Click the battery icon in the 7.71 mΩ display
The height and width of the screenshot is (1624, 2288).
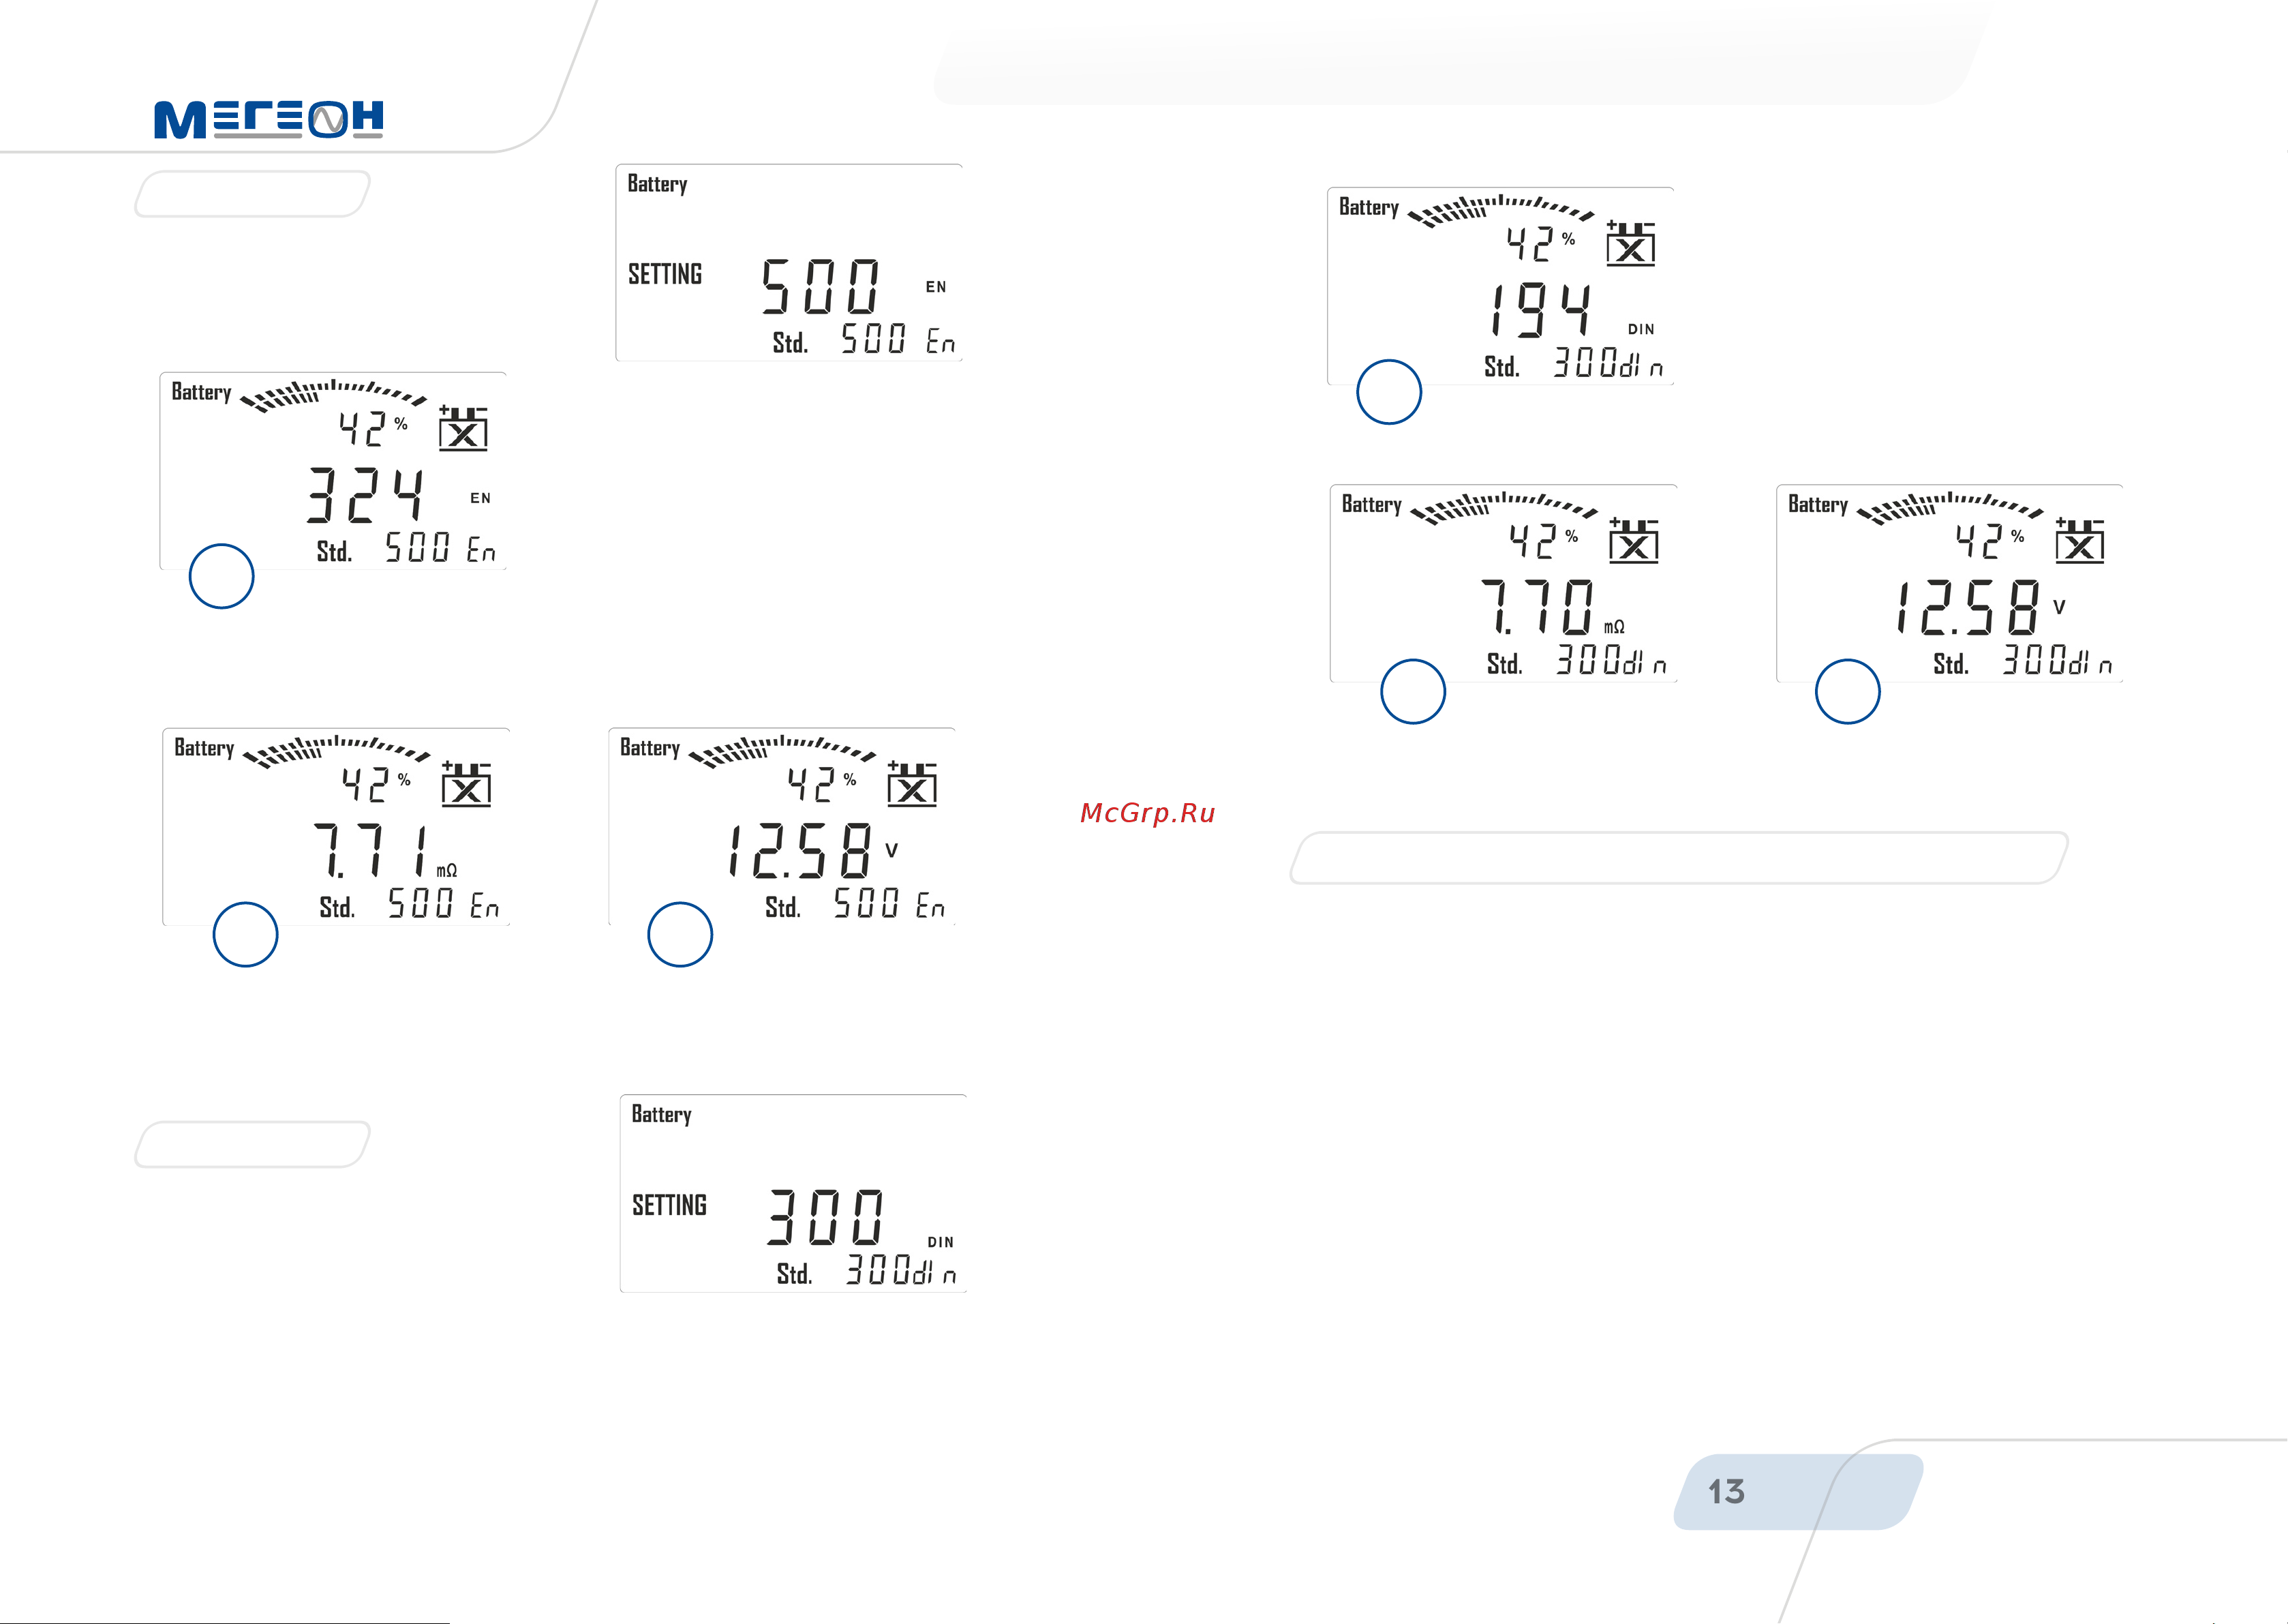(x=466, y=785)
